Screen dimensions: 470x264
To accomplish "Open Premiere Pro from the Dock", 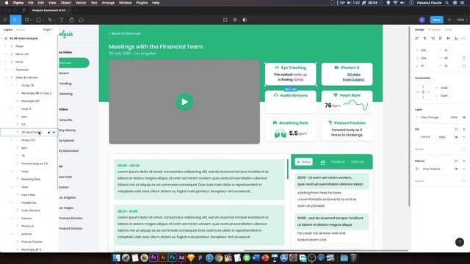I will click(x=153, y=257).
